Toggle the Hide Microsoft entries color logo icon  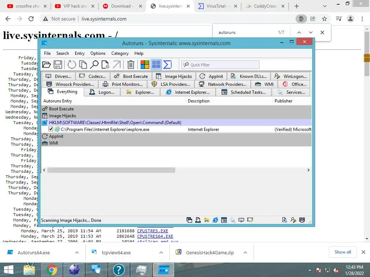click(145, 65)
